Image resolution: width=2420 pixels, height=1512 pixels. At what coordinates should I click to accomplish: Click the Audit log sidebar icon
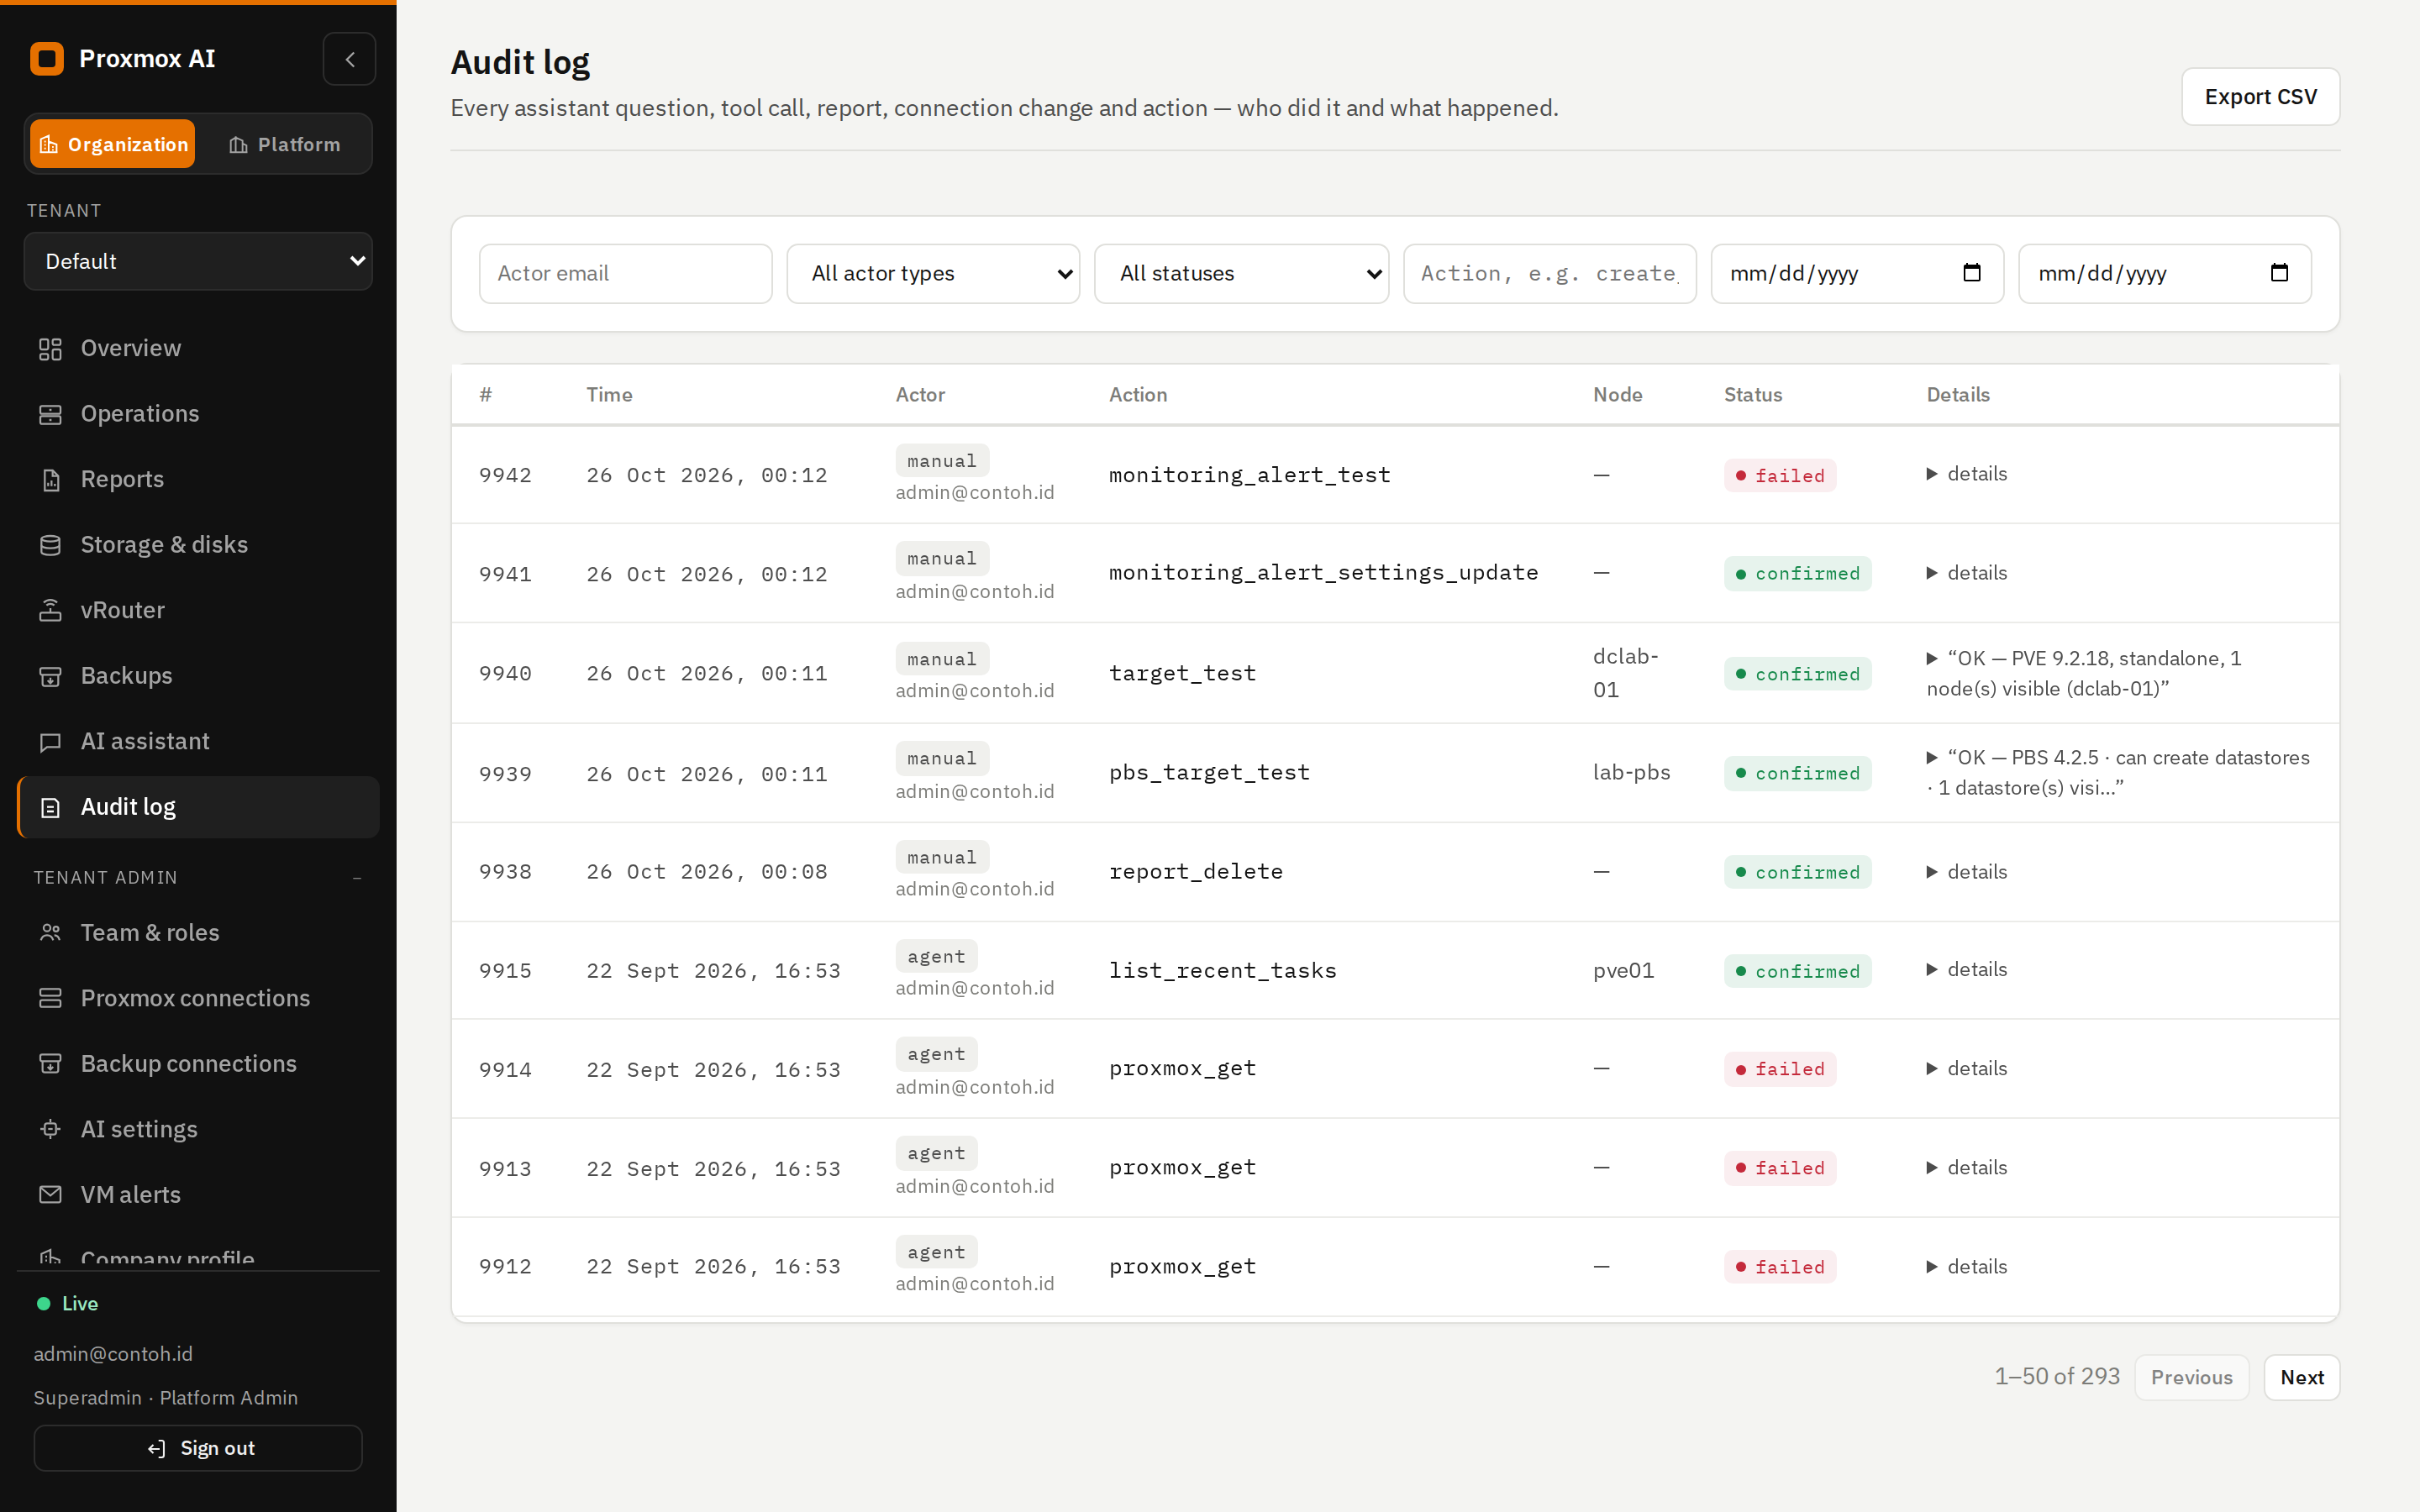coord(50,807)
